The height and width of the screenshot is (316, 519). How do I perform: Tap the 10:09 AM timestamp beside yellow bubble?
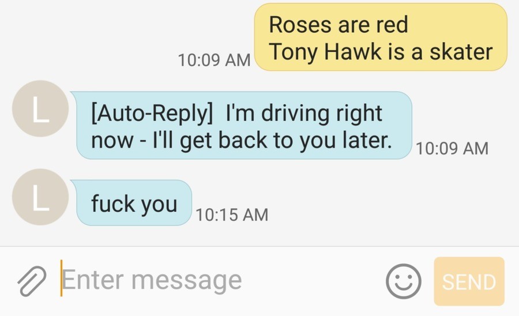click(x=214, y=60)
